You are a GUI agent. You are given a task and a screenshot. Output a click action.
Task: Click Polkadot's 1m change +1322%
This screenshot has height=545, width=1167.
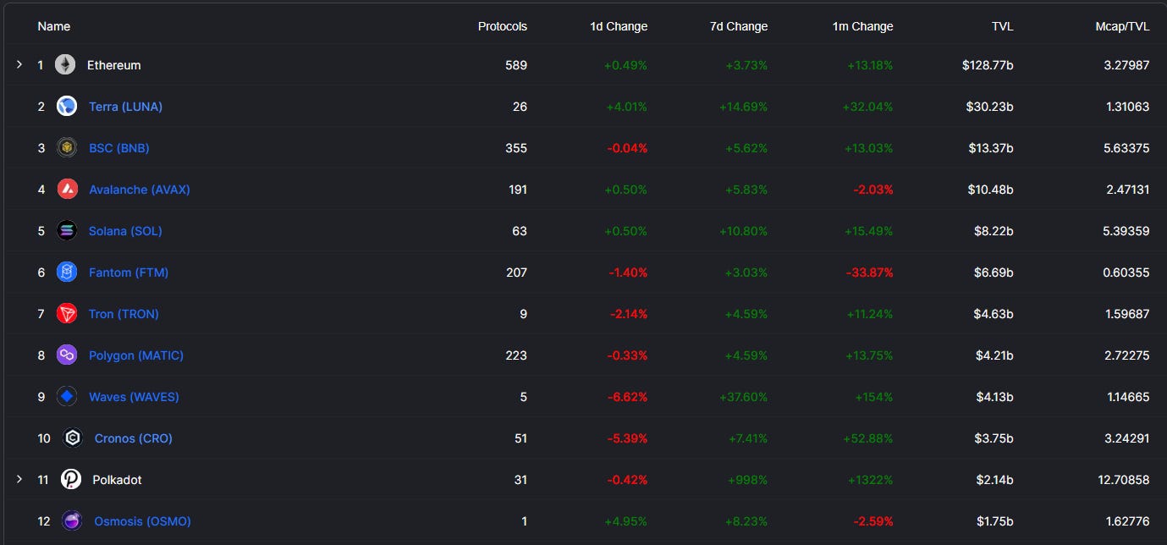coord(870,480)
